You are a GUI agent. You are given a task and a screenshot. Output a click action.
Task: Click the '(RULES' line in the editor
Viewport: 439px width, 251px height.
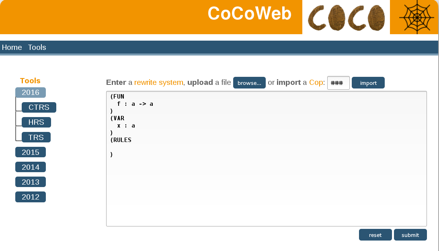pos(121,140)
